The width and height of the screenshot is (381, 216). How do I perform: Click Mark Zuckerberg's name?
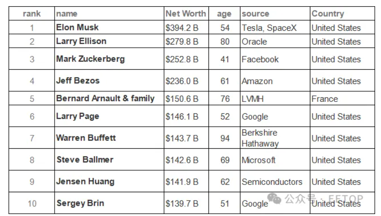point(90,59)
